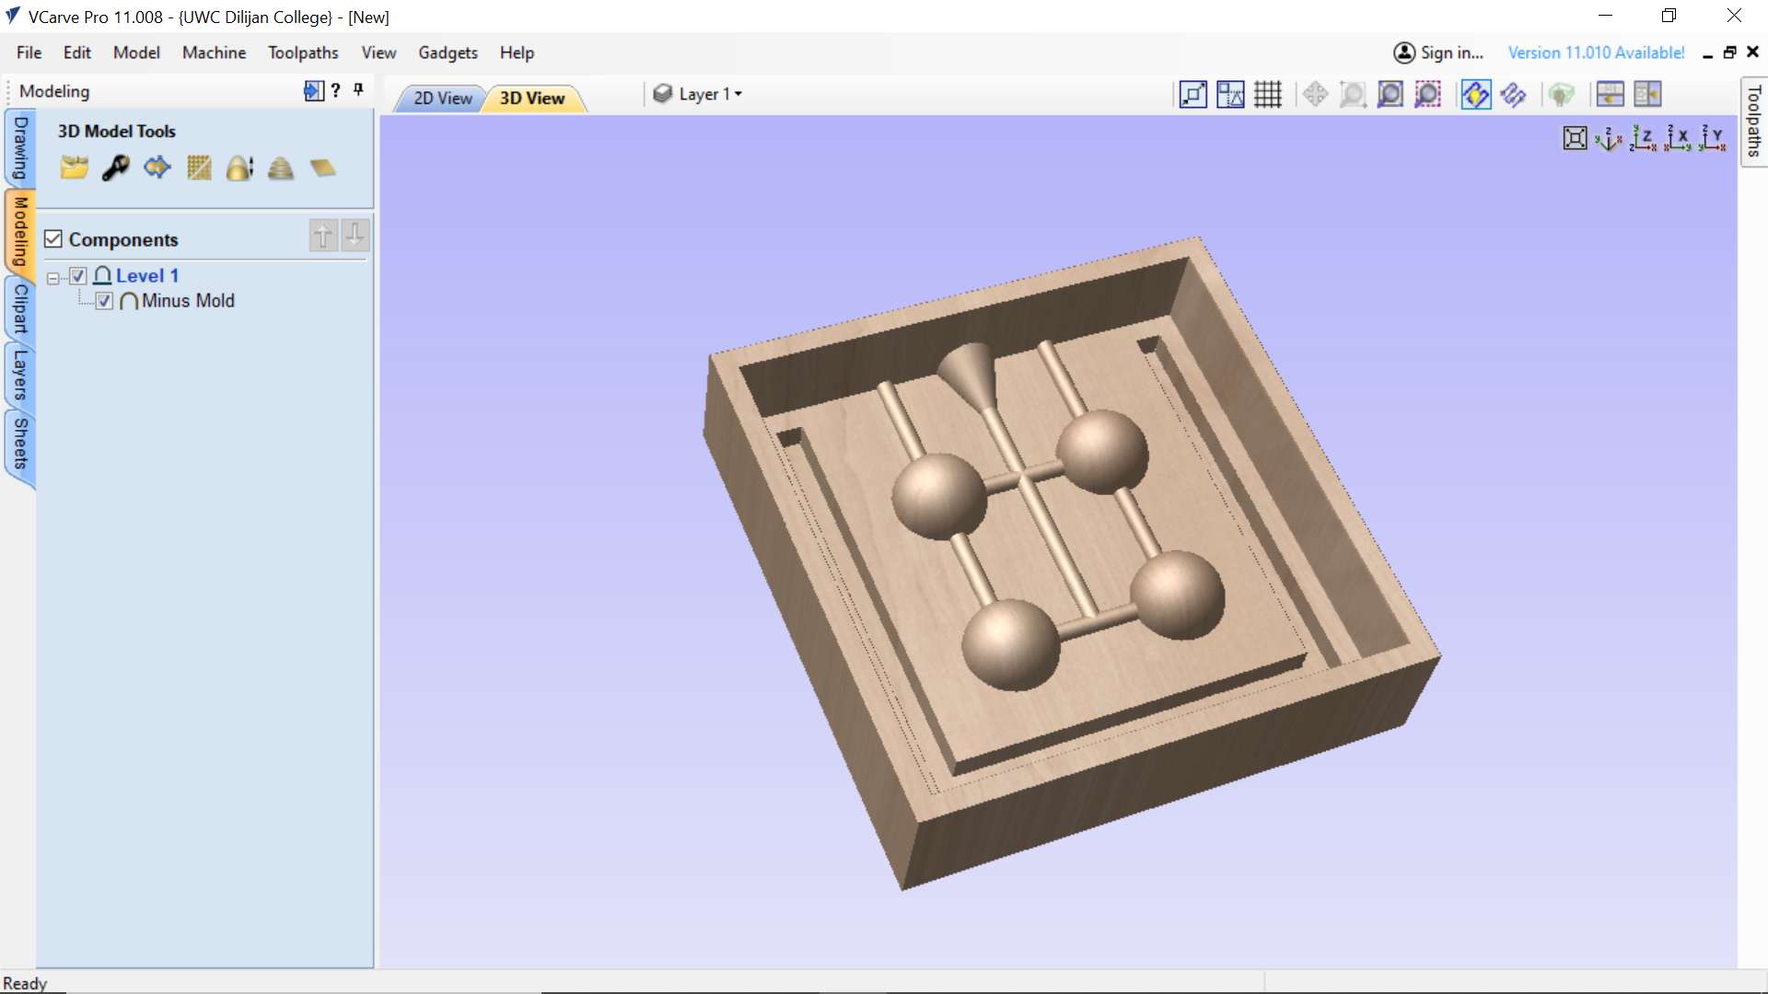Screen dimensions: 1768x994
Task: Hide the Minus Mold component
Action: 104,301
